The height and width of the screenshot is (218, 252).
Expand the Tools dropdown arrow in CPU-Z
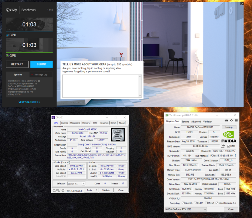click(x=97, y=190)
